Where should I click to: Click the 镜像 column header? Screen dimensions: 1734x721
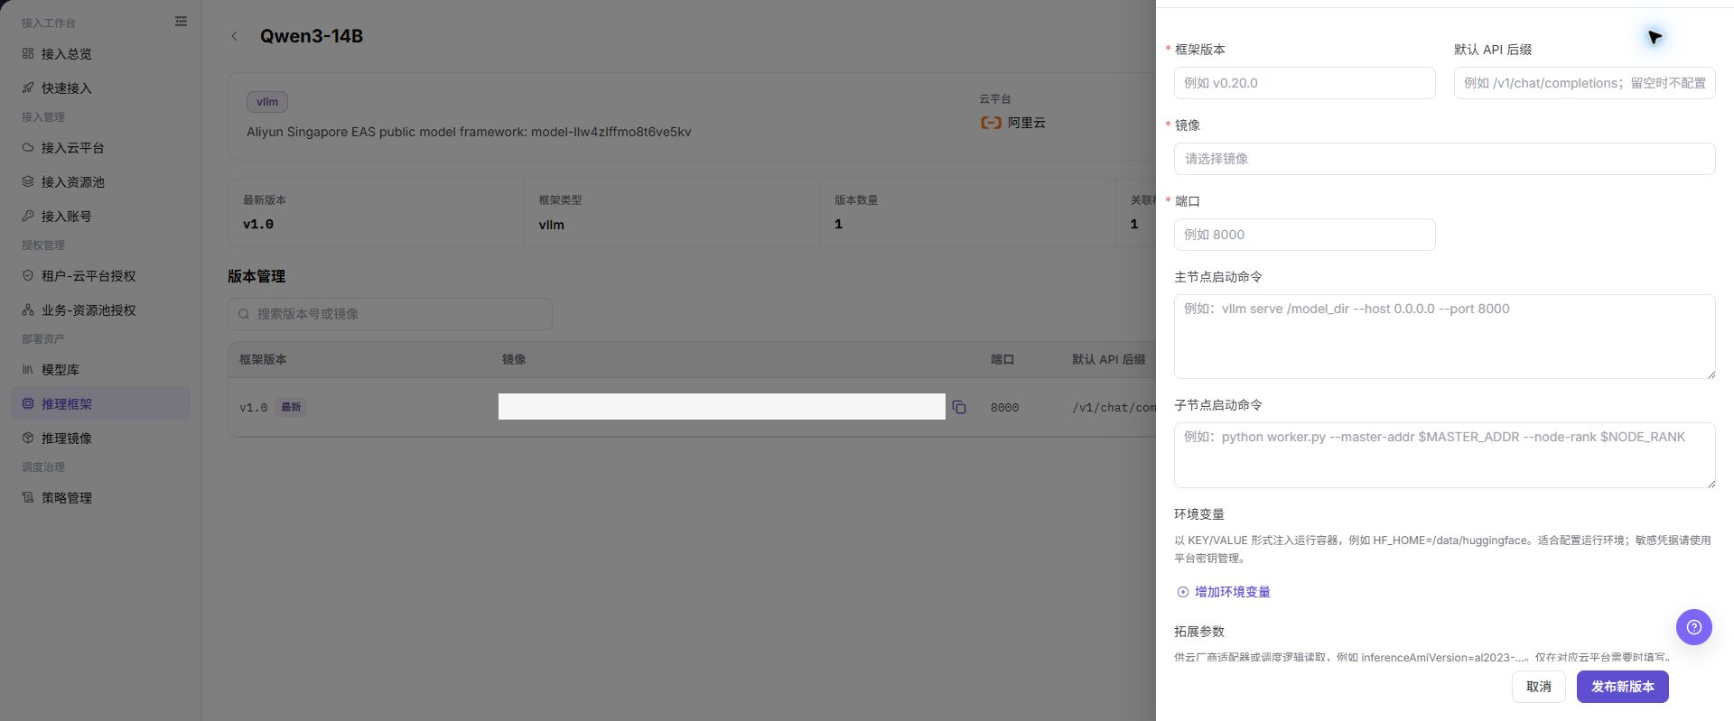click(514, 359)
